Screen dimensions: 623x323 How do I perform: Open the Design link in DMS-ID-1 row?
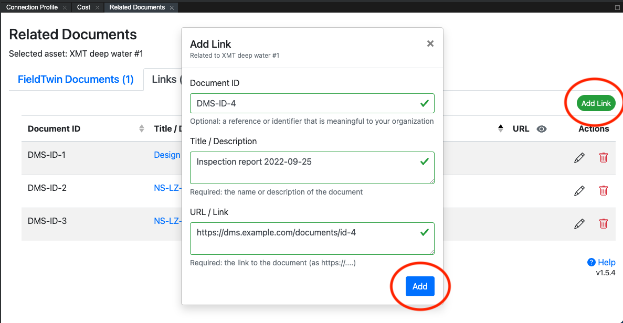tap(167, 155)
